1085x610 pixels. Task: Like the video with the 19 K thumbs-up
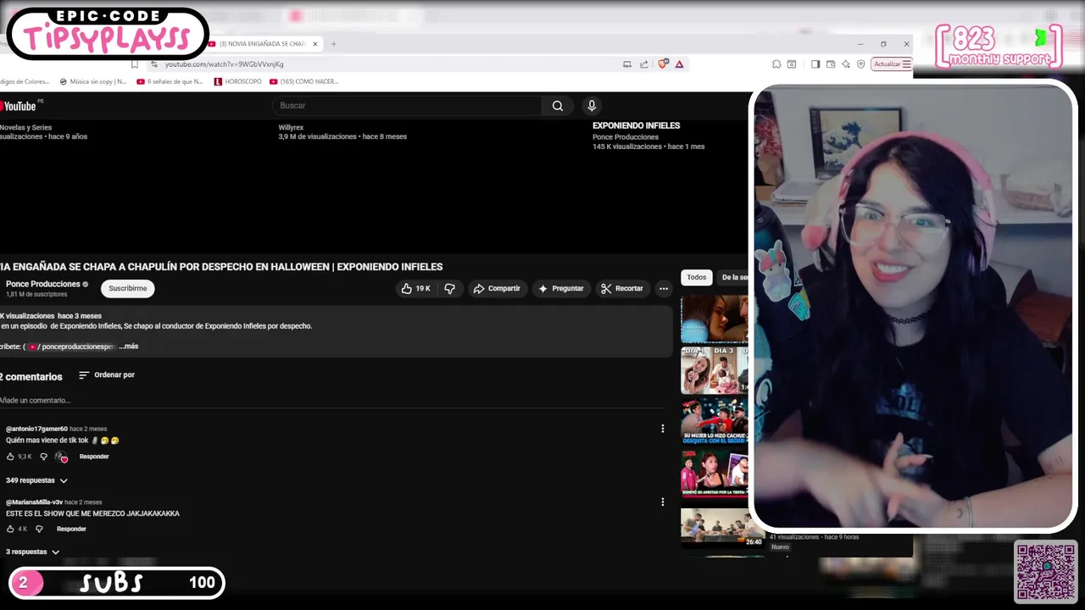[416, 289]
